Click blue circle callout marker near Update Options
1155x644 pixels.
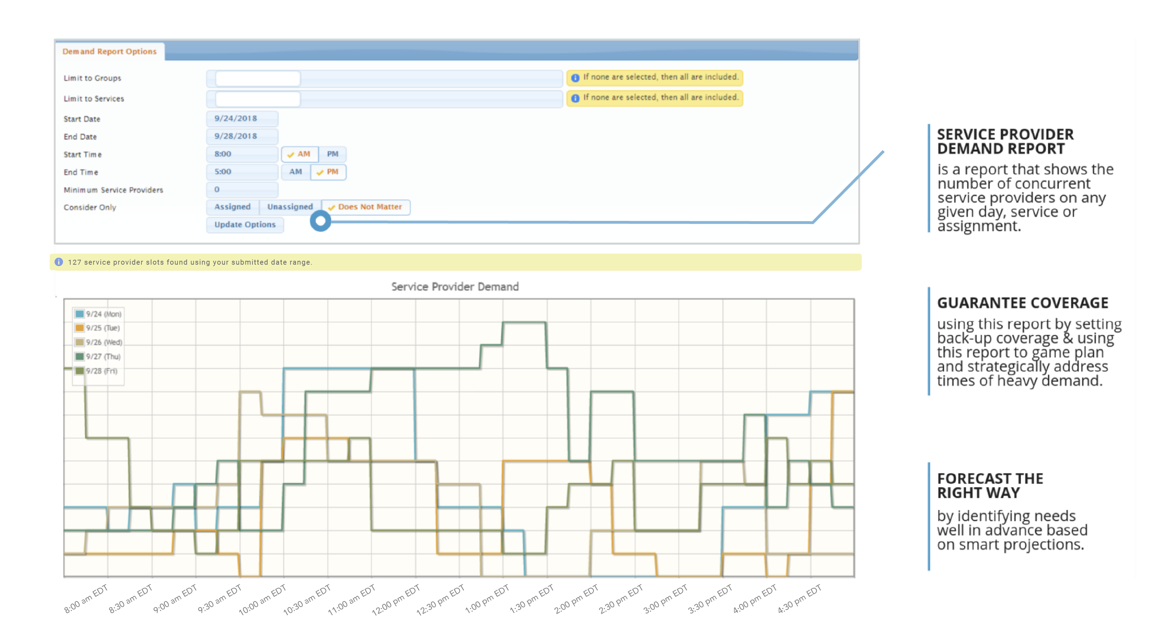(320, 221)
